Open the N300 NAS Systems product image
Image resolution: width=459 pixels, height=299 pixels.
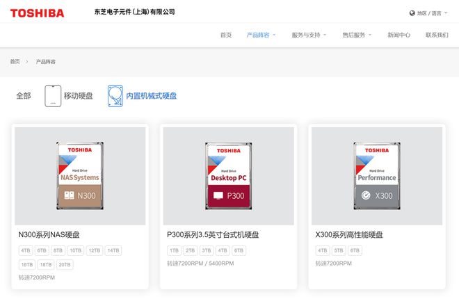point(80,176)
